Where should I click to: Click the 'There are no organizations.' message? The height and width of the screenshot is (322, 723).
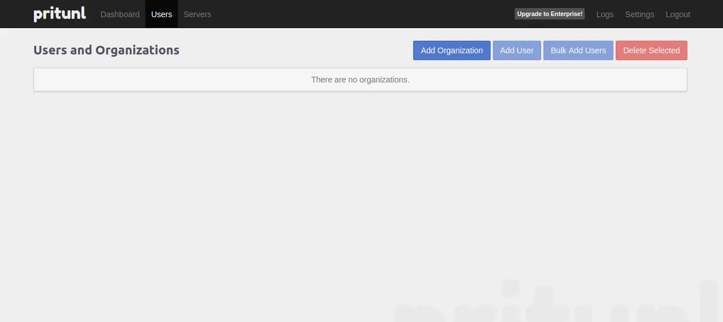[360, 80]
